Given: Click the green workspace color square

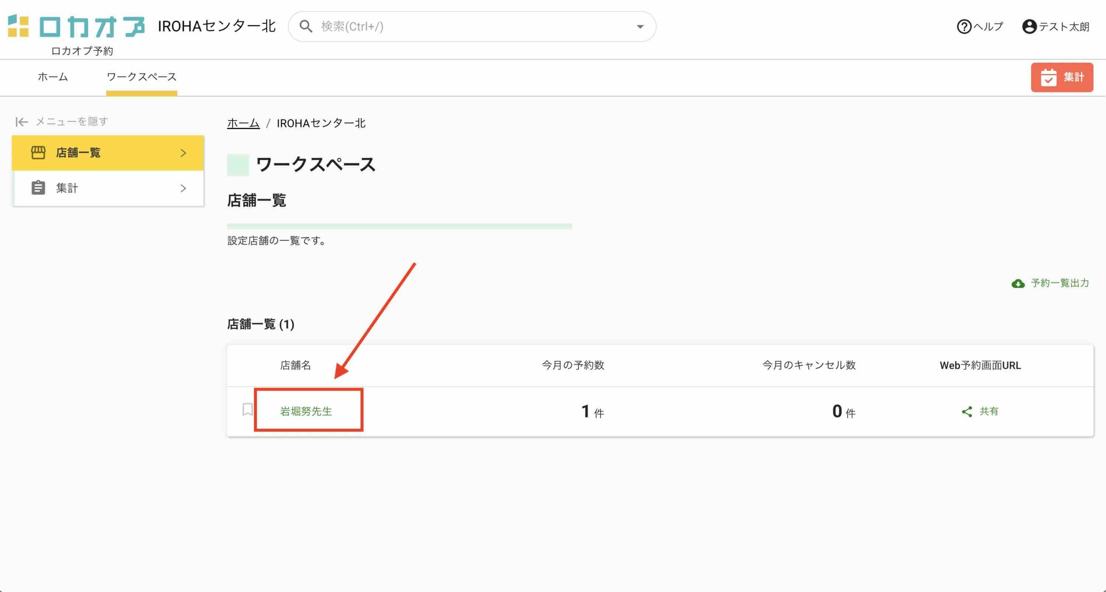Looking at the screenshot, I should [238, 165].
